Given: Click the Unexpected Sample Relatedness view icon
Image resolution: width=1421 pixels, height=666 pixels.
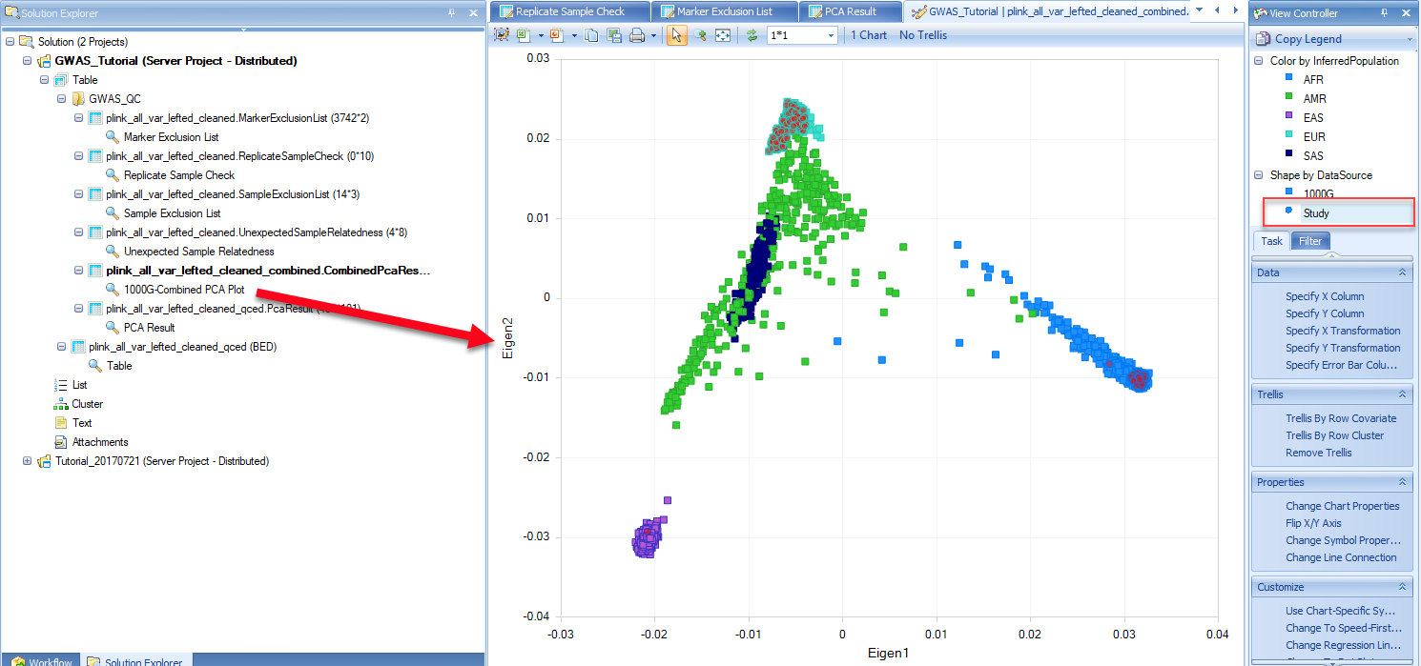Looking at the screenshot, I should (112, 252).
